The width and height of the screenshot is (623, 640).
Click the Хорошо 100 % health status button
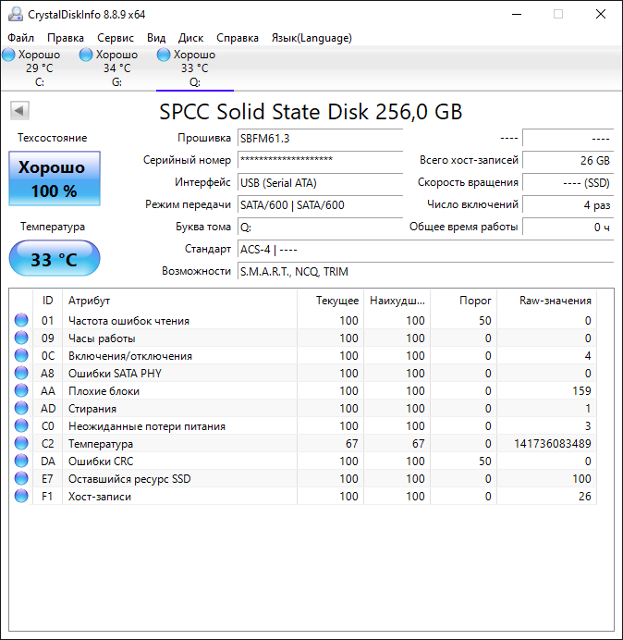coord(54,179)
